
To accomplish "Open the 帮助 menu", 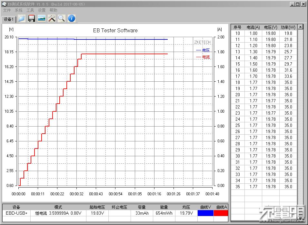I will tap(53, 10).
